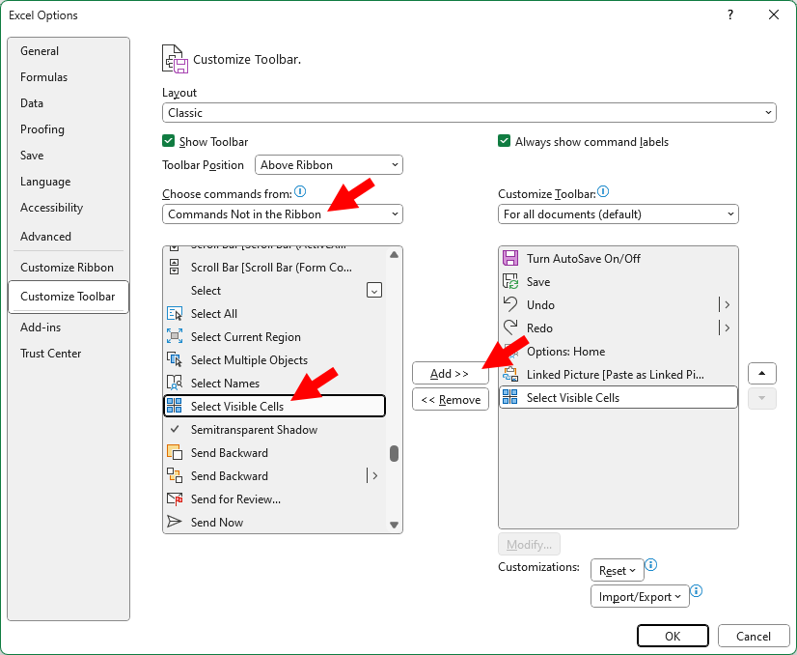The height and width of the screenshot is (655, 797).
Task: Toggle the Show Toolbar checkbox
Action: coord(168,141)
